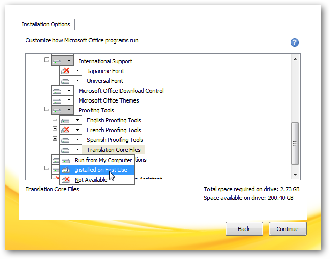330x259 pixels.
Task: Select English Proofing Tools label
Action: click(x=114, y=120)
